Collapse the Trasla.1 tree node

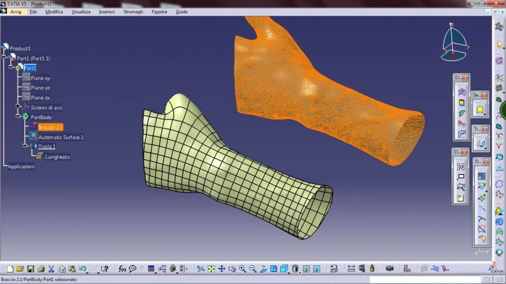point(25,146)
